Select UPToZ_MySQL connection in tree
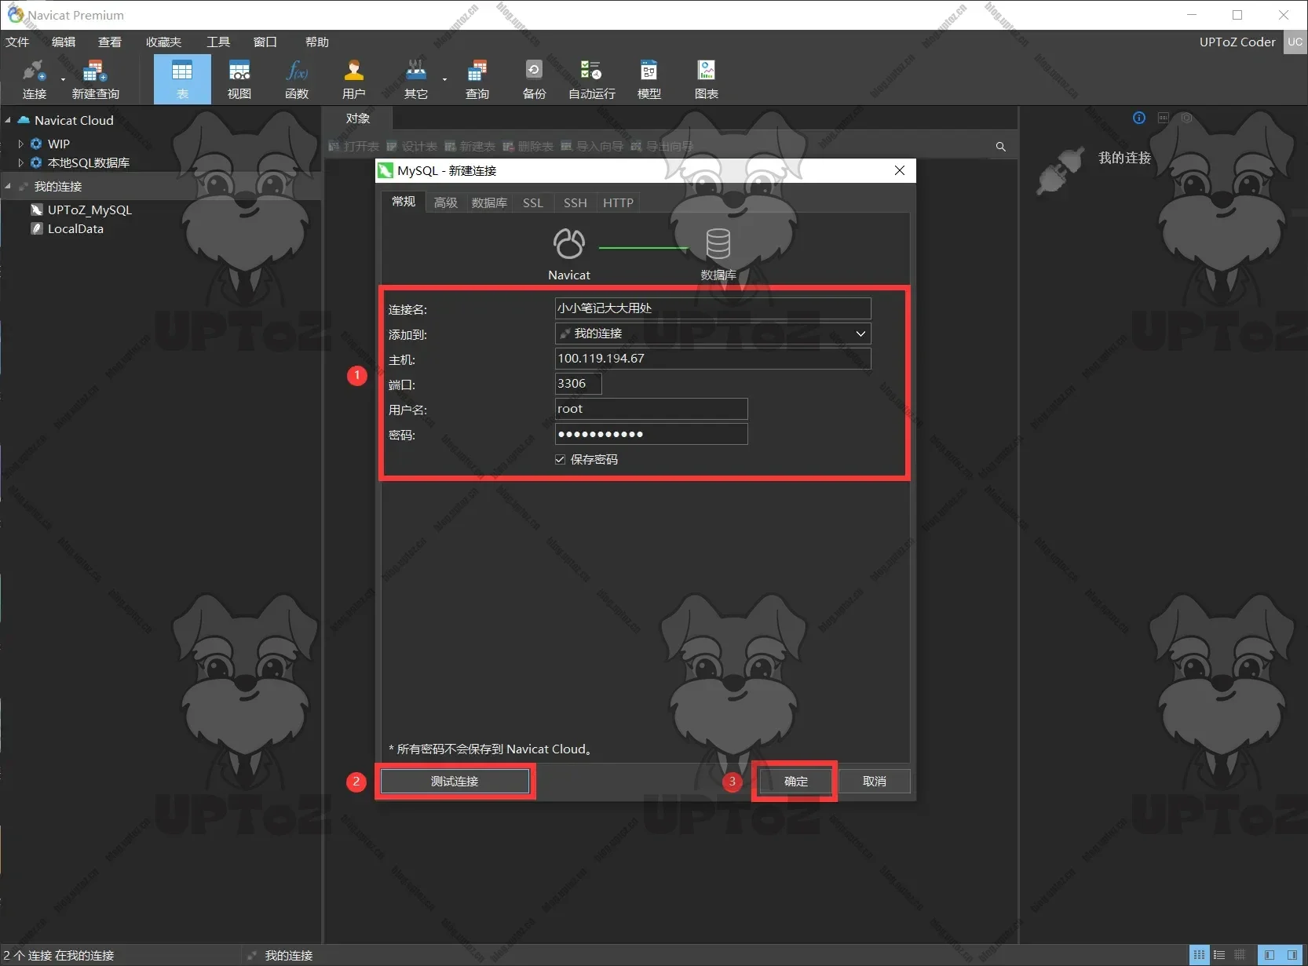1308x966 pixels. click(x=90, y=210)
